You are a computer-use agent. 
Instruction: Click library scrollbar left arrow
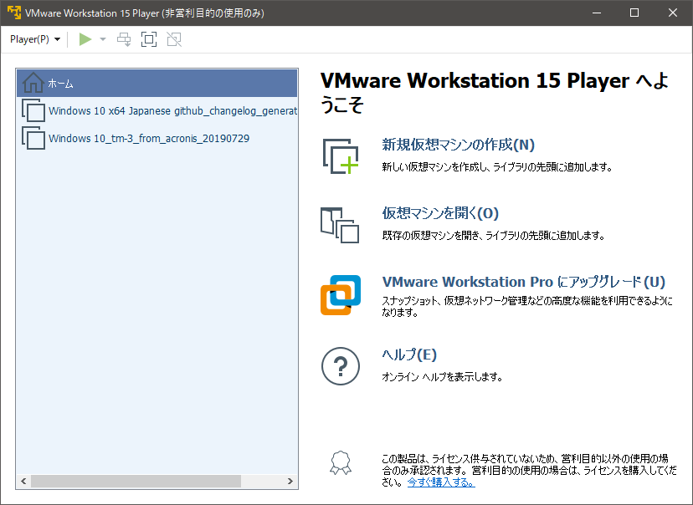[x=23, y=481]
